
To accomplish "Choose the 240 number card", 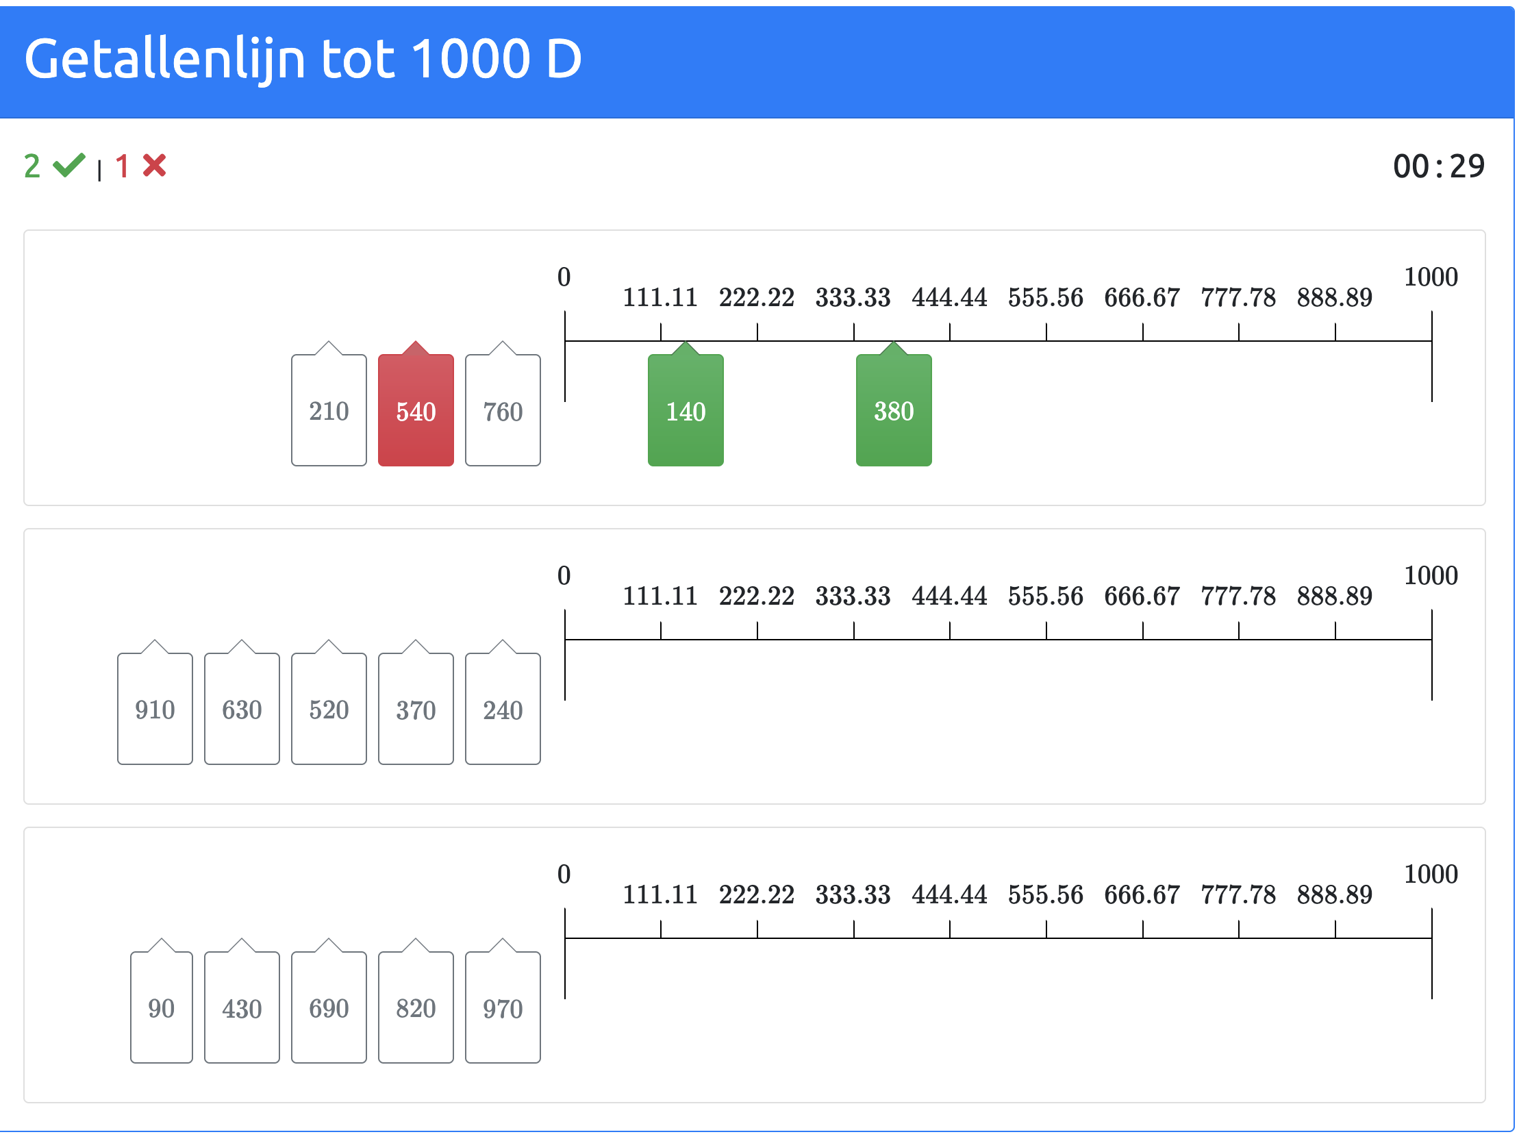I will click(503, 710).
